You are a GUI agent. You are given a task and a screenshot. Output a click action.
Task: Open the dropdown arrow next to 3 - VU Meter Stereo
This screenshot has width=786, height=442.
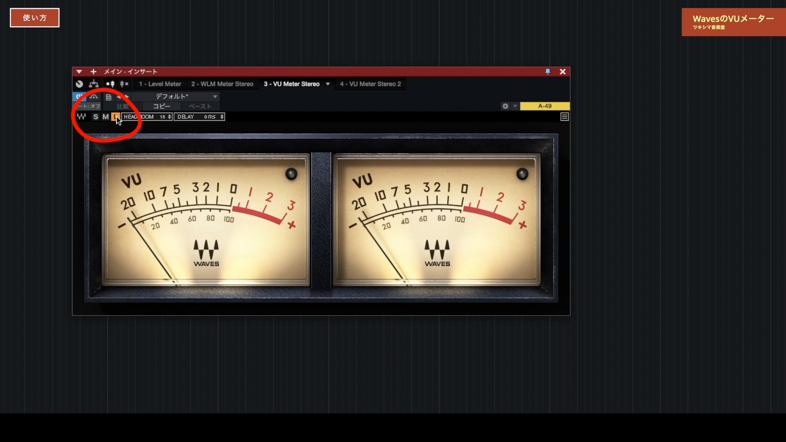[x=327, y=84]
